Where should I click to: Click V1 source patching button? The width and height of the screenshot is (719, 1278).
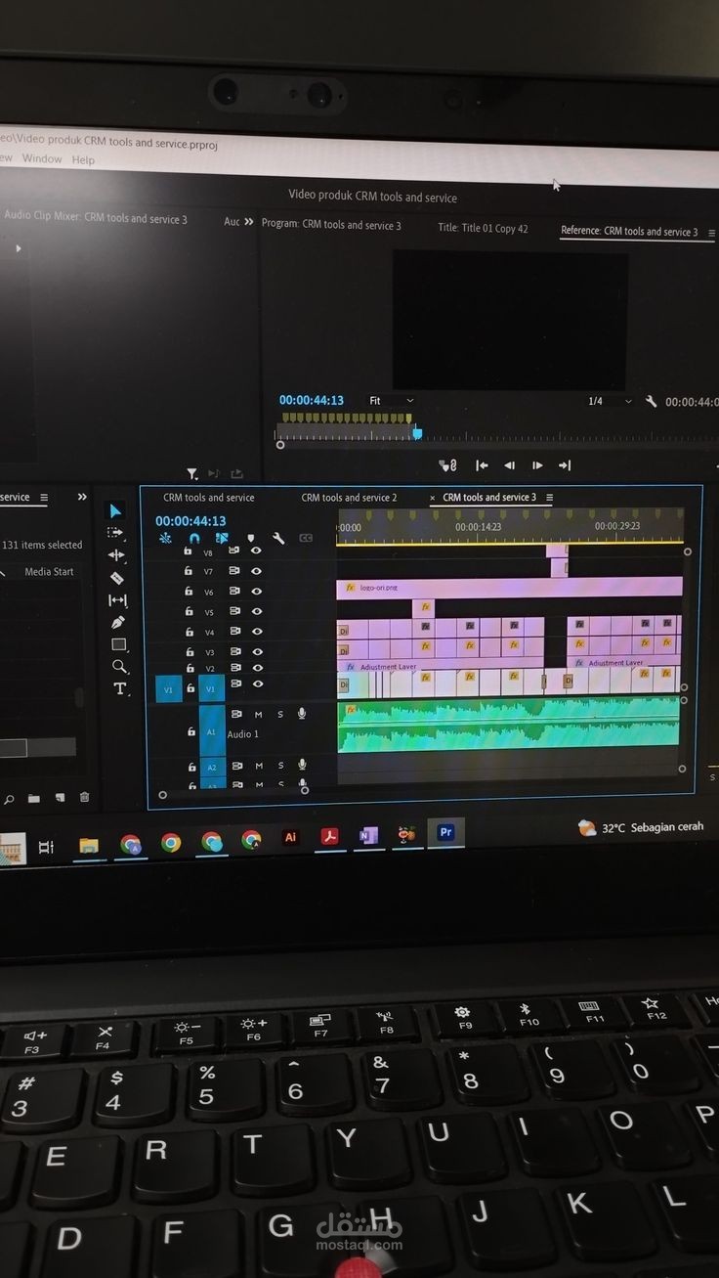pos(168,689)
